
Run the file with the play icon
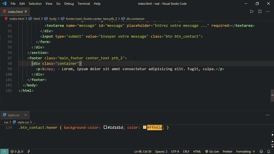tap(252, 12)
